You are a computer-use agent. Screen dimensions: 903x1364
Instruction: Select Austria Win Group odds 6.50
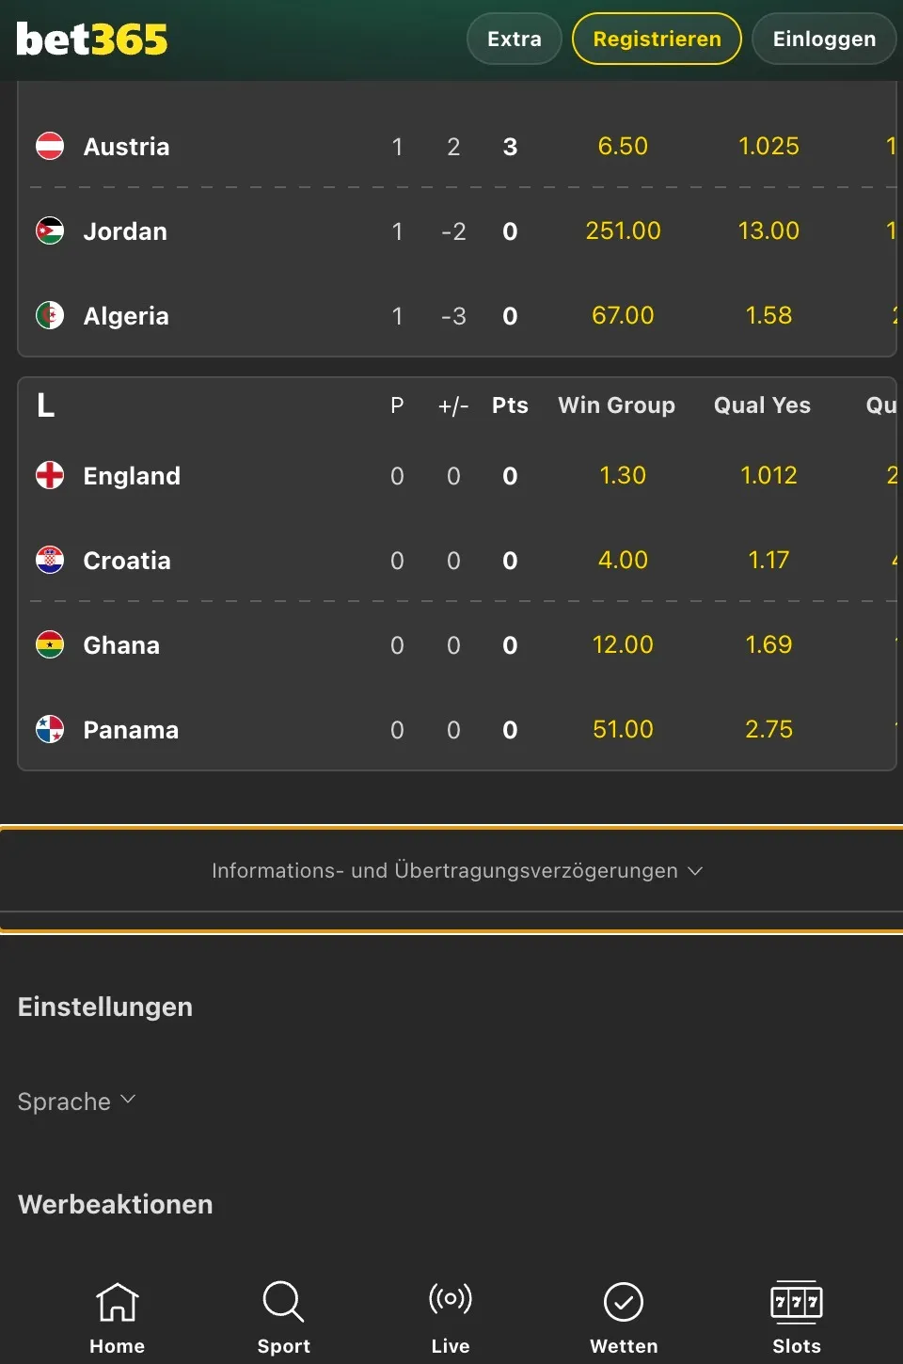click(x=623, y=146)
